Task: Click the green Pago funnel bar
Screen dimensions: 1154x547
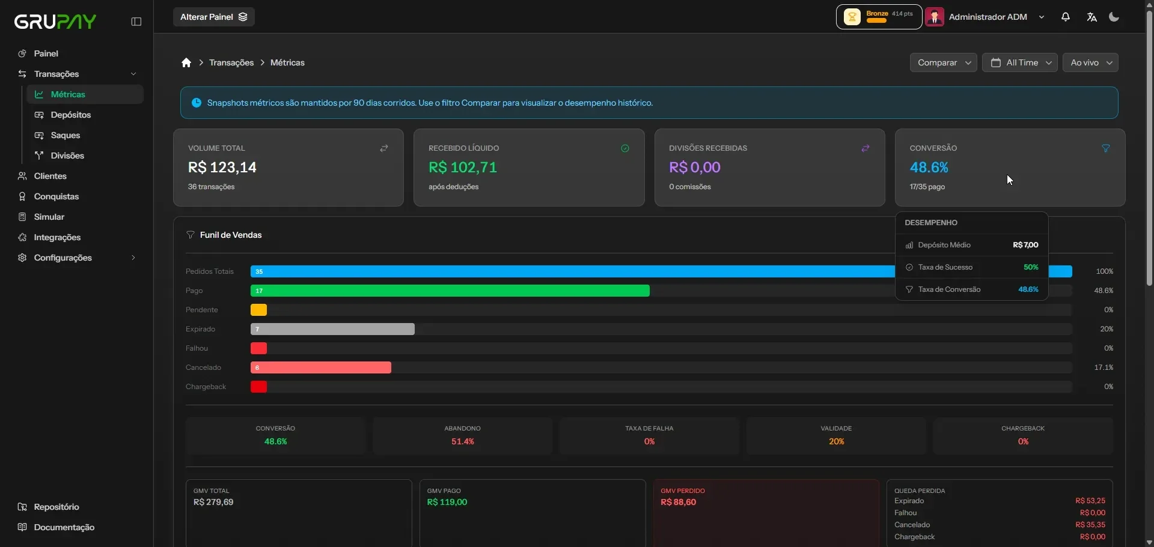Action: pos(450,291)
